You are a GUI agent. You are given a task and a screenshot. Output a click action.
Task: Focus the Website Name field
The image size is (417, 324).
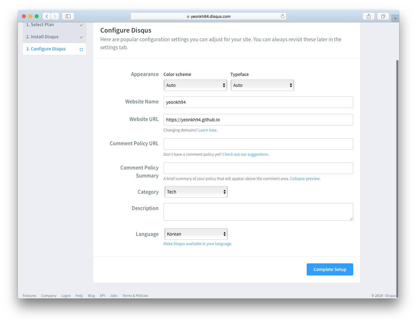click(258, 102)
